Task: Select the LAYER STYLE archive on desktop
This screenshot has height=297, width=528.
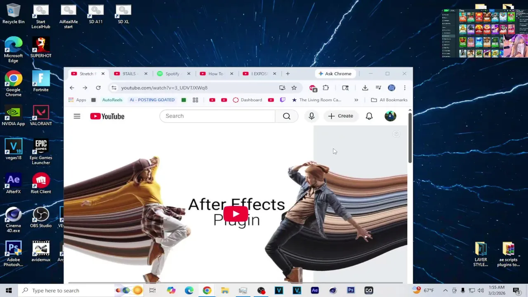Action: click(x=481, y=255)
